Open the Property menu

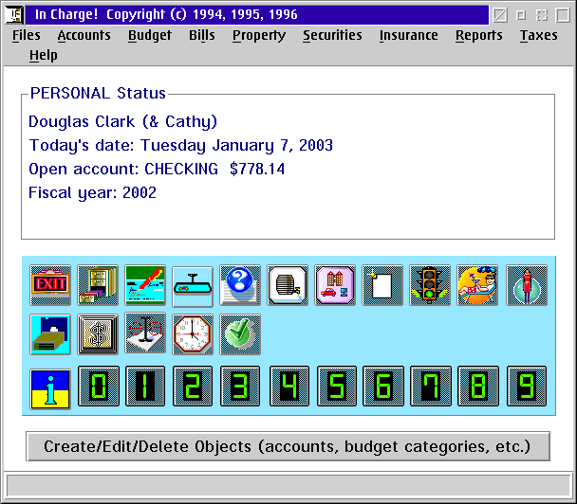tap(259, 35)
